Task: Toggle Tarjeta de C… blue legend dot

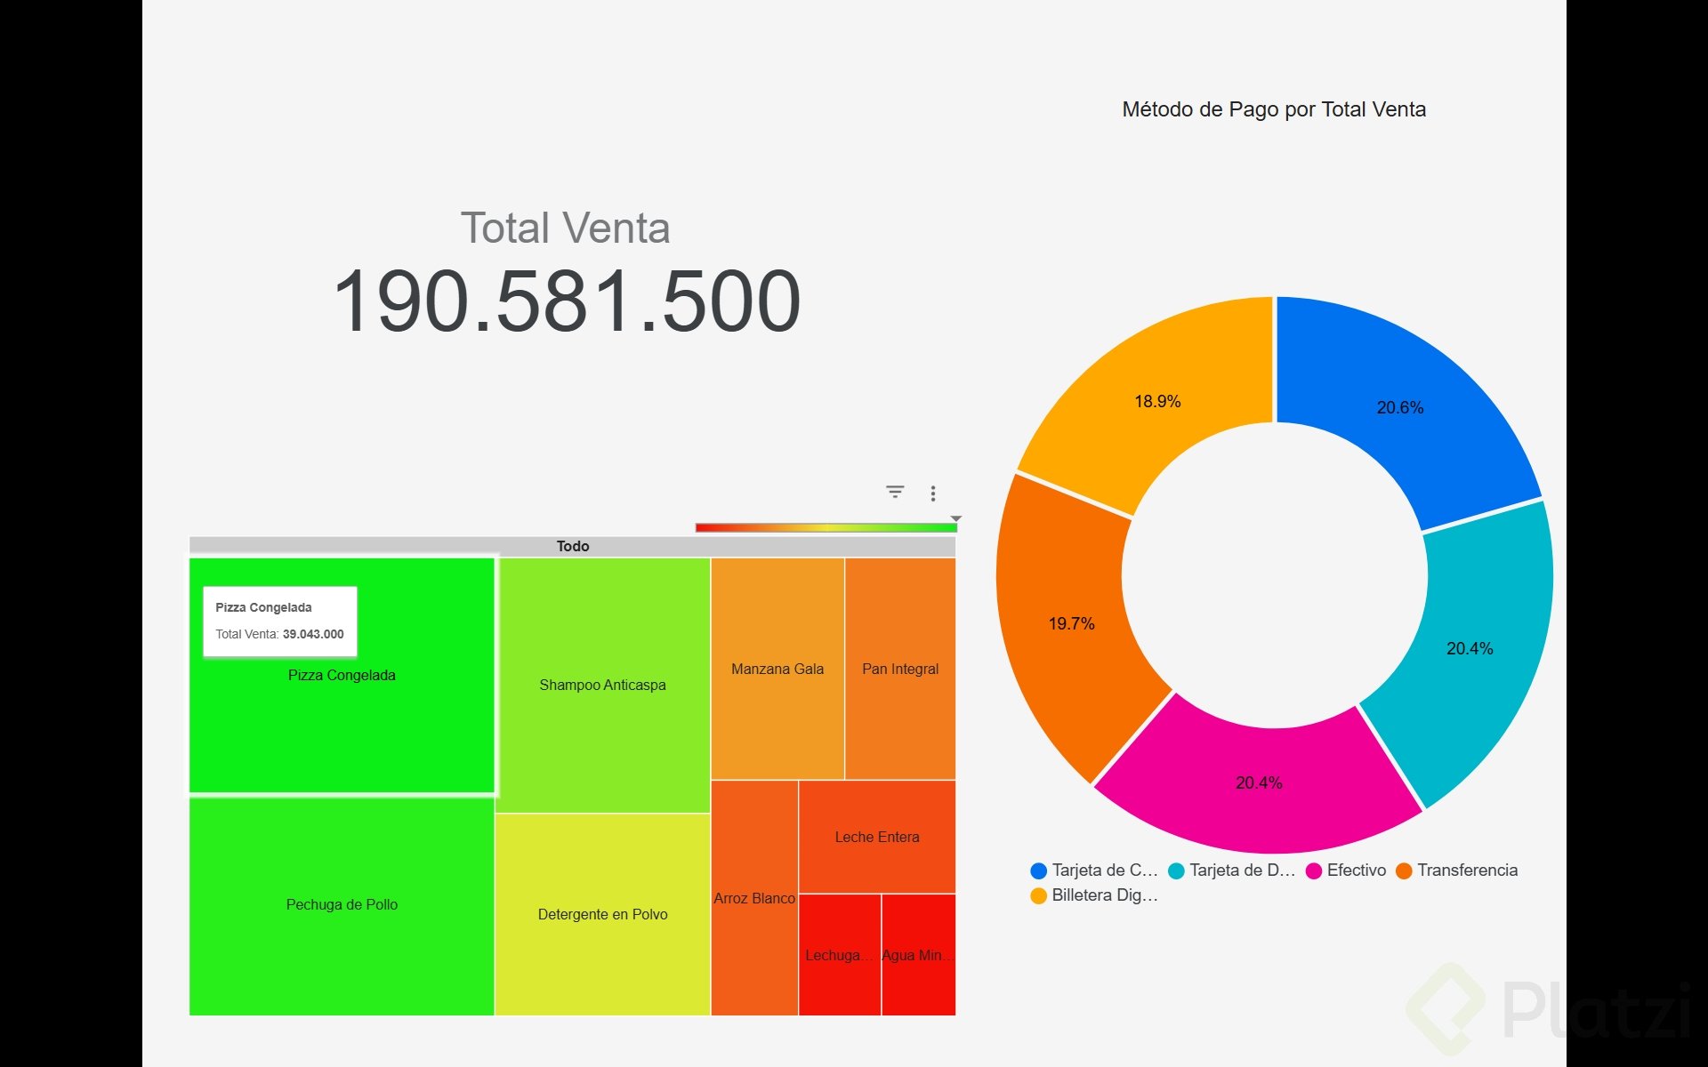Action: pos(1038,870)
